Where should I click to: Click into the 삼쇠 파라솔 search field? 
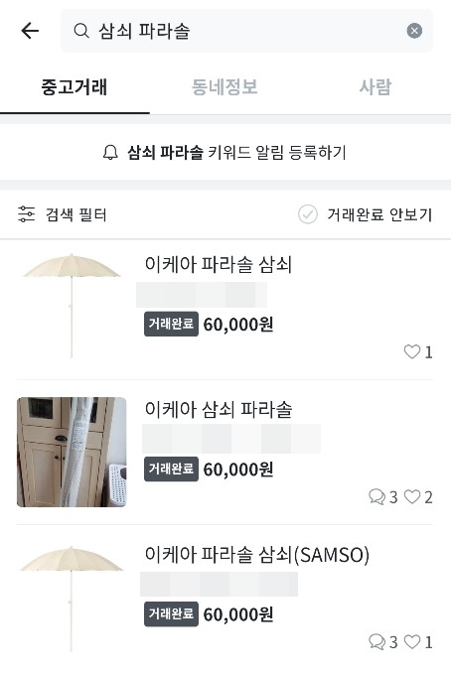coord(246,31)
